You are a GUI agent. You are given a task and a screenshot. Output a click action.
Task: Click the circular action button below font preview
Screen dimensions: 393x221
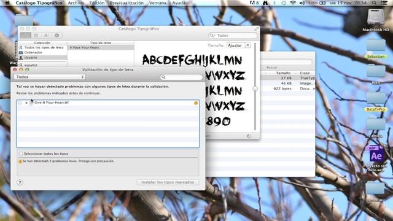coord(249,136)
